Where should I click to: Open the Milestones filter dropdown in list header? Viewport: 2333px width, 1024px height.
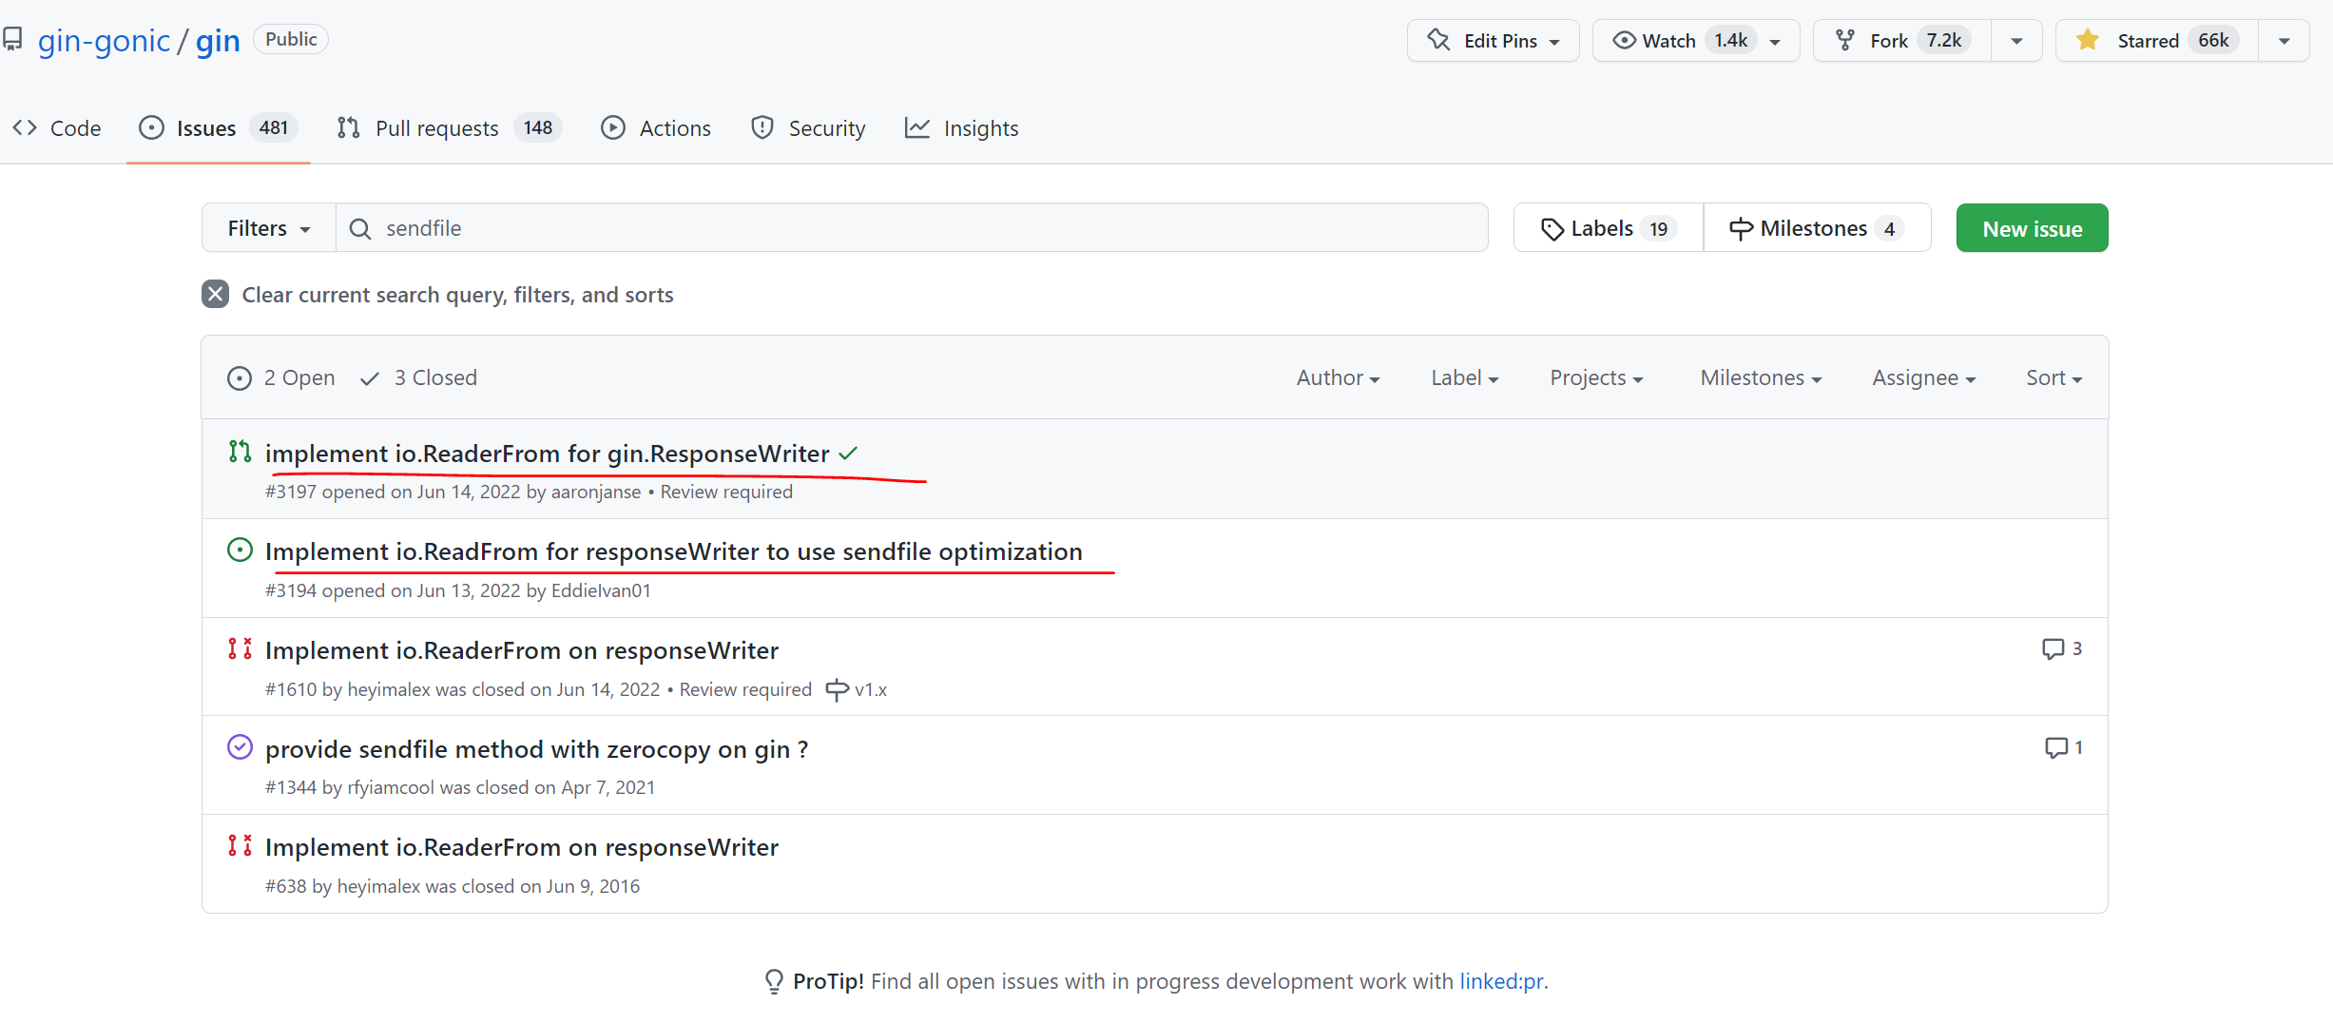[x=1761, y=378]
